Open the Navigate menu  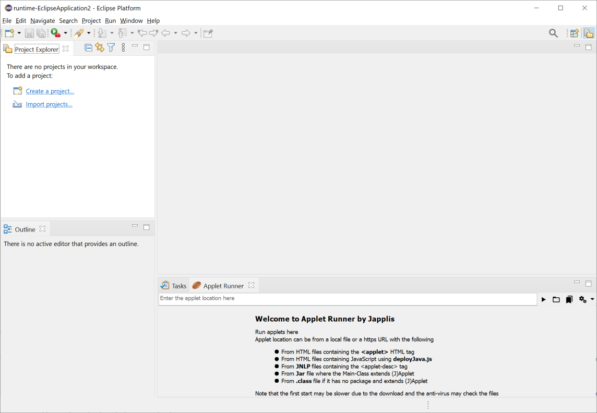[x=43, y=20]
